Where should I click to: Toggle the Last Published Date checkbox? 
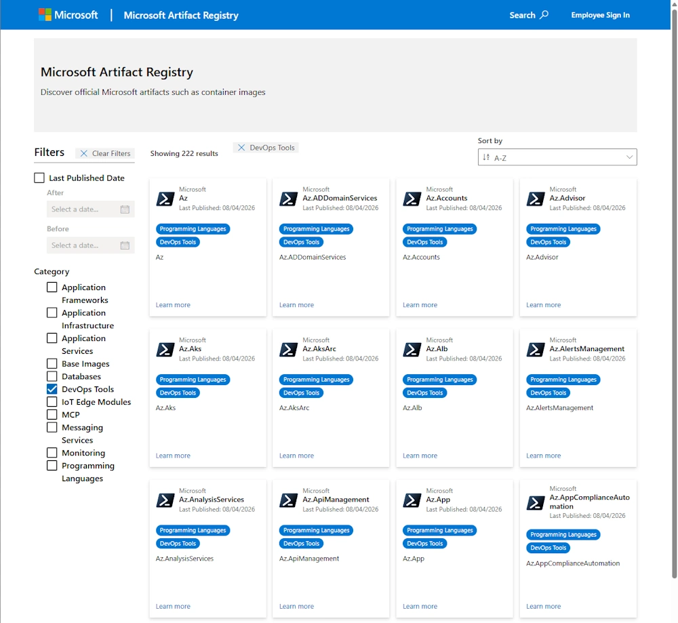[x=39, y=178]
